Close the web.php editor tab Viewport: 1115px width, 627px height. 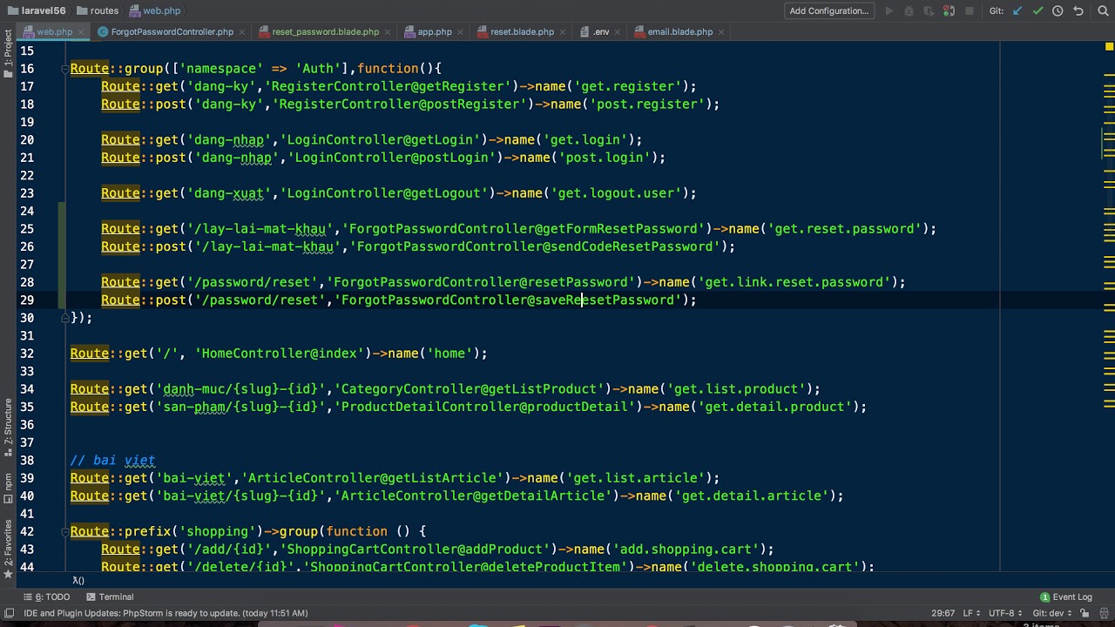pyautogui.click(x=83, y=32)
